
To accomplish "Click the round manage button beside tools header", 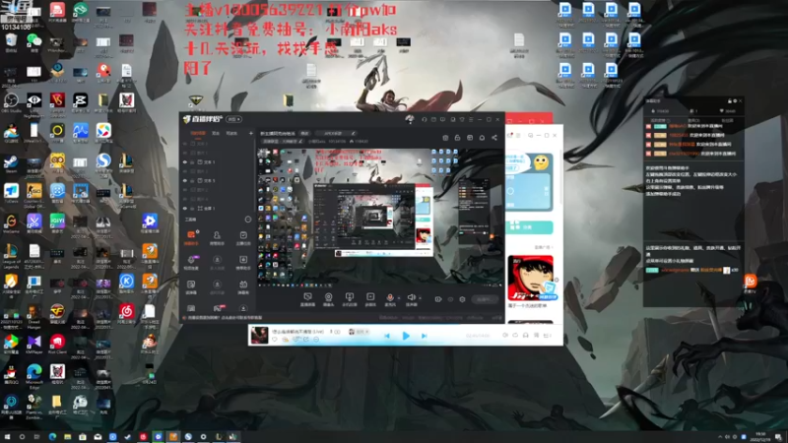I will tap(248, 219).
